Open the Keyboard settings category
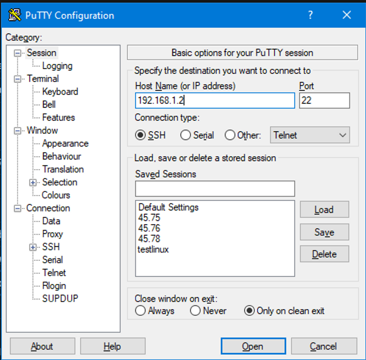Viewport: 366px width, 360px height. tap(60, 91)
